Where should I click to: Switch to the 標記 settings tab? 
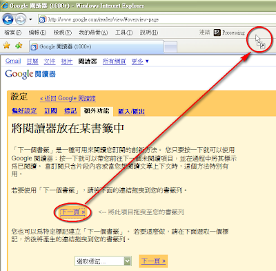coord(70,111)
